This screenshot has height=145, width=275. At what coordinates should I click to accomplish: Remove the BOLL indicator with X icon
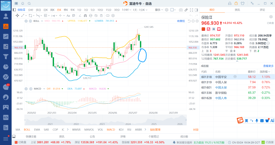pyautogui.click(x=30, y=21)
